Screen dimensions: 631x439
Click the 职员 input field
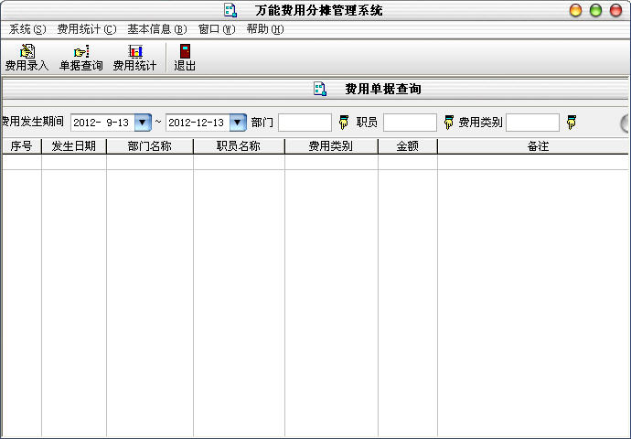pos(410,123)
